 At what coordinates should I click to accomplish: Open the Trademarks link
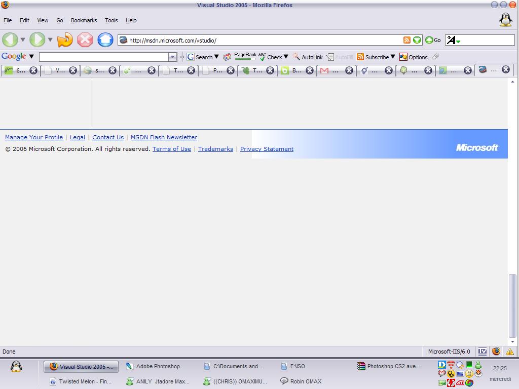click(215, 149)
